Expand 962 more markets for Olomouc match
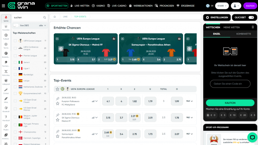This screenshot has height=145, width=258. 190,117
